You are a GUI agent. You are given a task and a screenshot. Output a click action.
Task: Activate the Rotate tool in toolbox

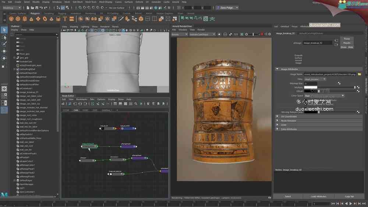(x=4, y=58)
